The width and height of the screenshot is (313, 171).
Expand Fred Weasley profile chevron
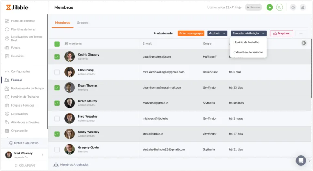point(42,155)
